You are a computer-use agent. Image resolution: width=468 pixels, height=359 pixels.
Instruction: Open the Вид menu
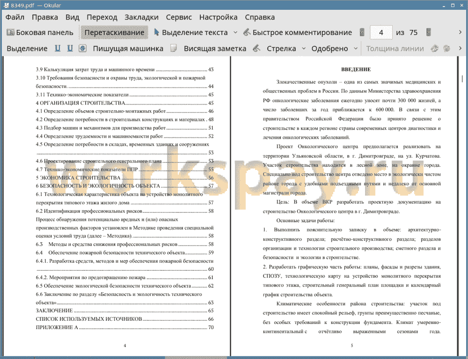(72, 17)
